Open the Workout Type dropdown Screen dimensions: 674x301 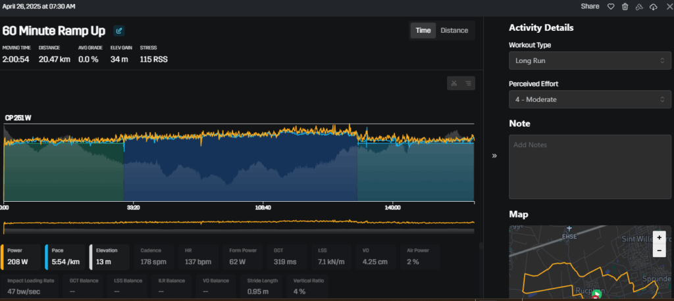[590, 60]
